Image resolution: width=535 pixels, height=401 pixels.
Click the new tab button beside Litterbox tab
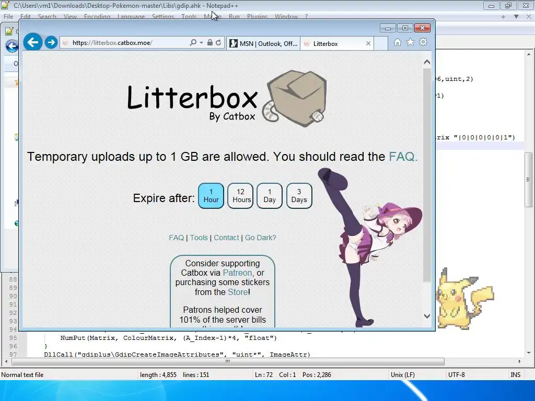(381, 44)
